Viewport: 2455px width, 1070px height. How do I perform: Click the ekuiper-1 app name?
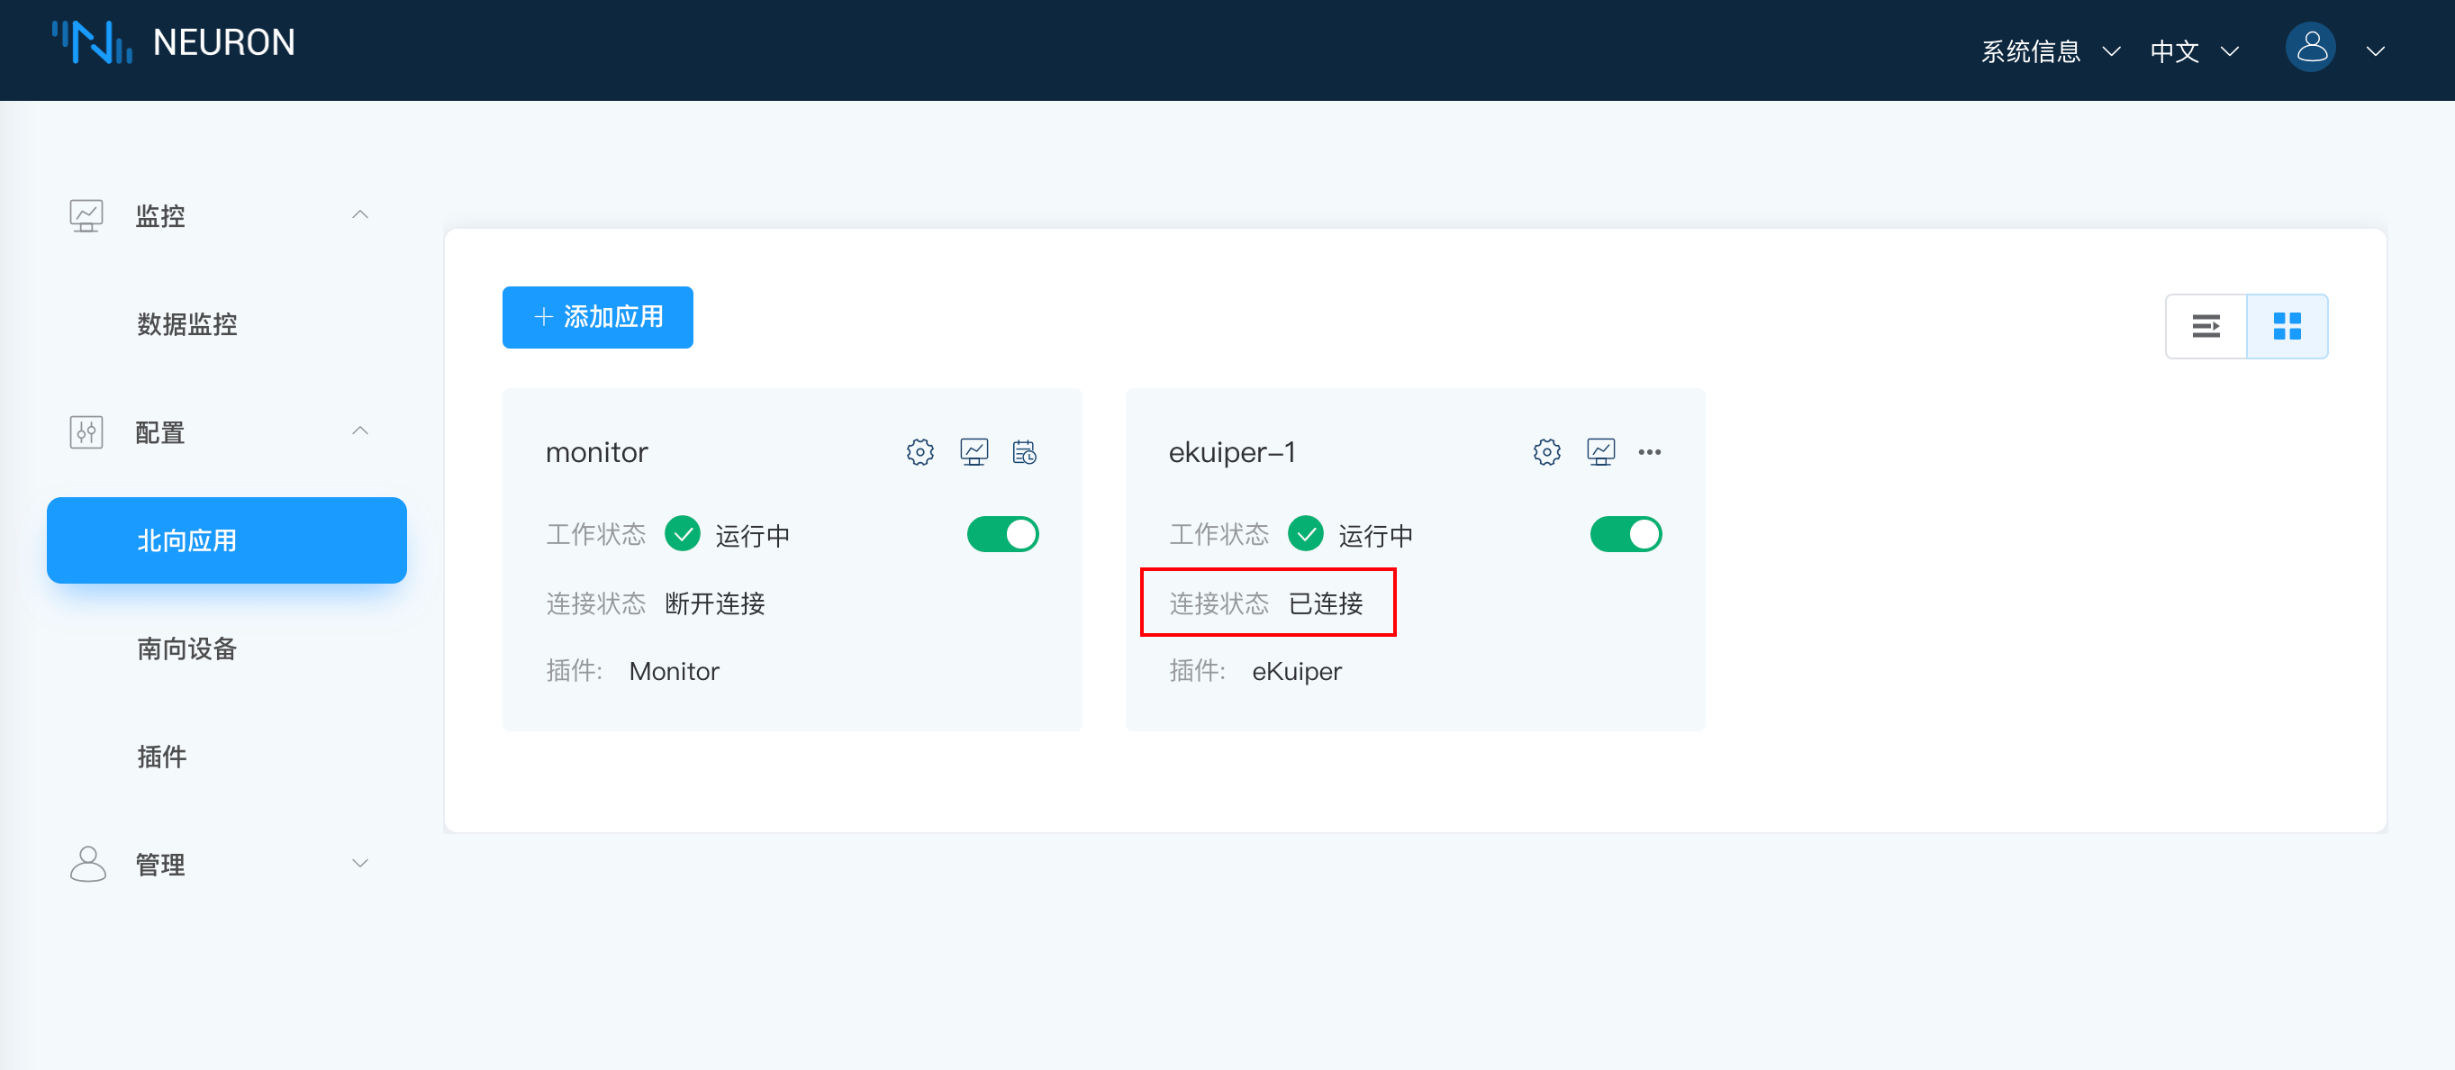coord(1231,451)
